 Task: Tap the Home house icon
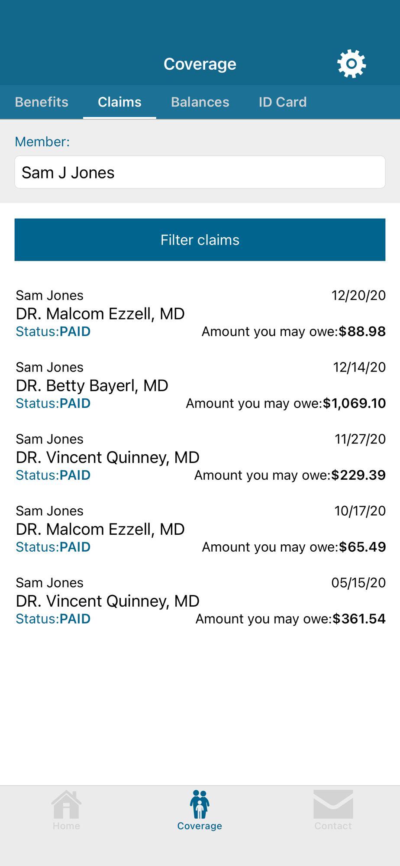pos(66,805)
